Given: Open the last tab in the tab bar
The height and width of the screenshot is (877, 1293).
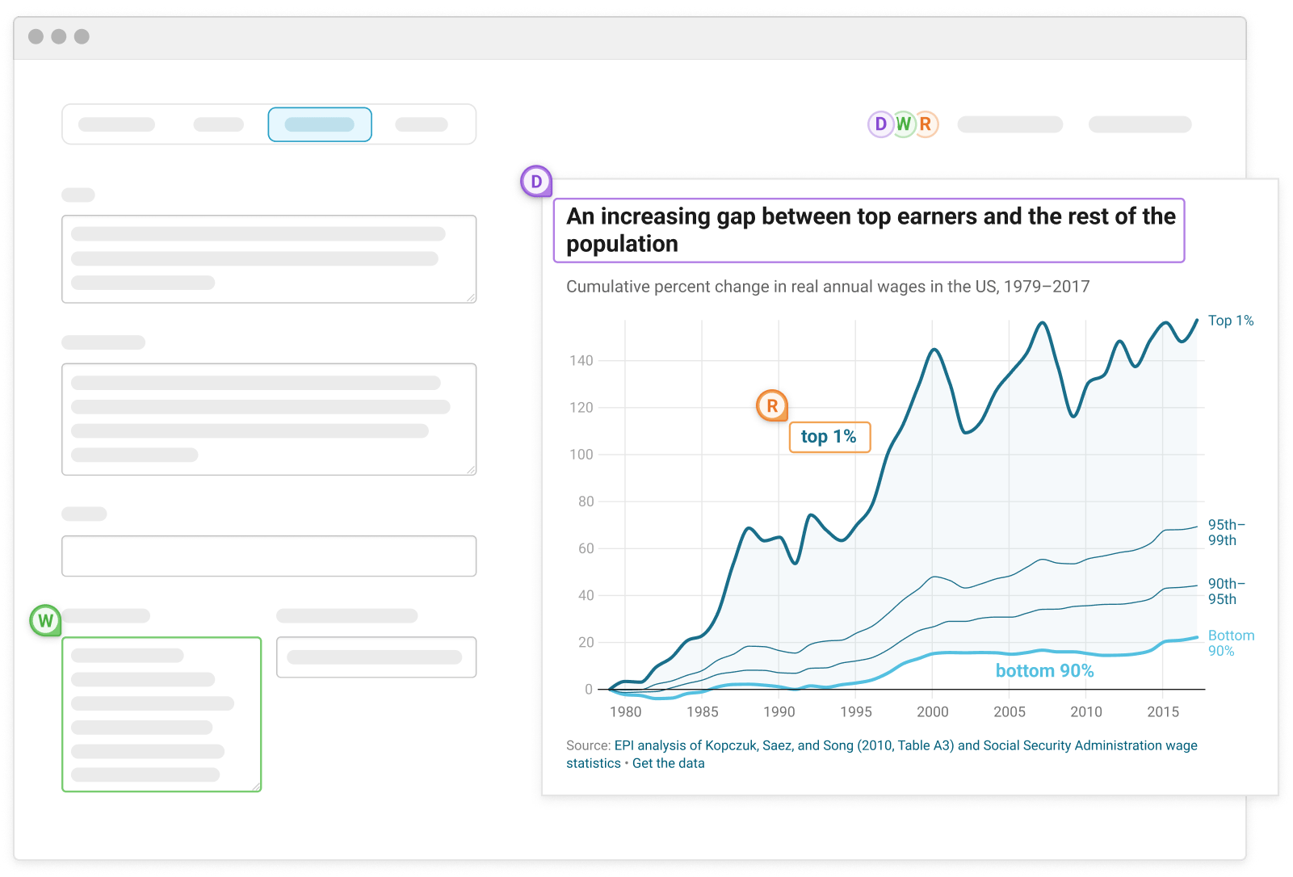Looking at the screenshot, I should pos(422,124).
